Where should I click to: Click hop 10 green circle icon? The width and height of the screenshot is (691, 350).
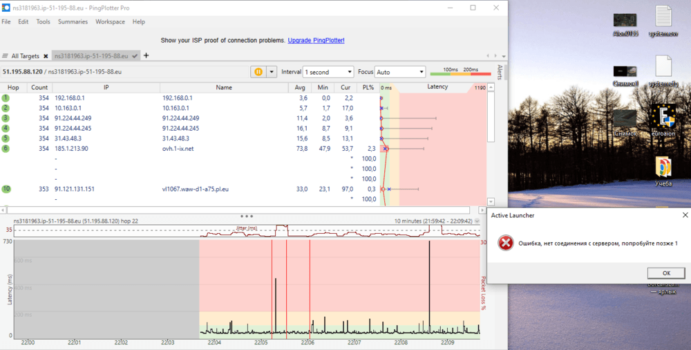[6, 189]
